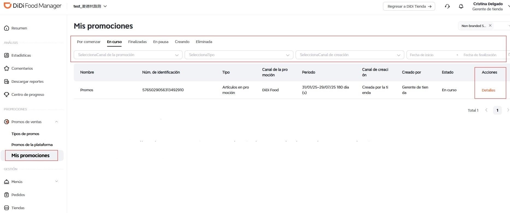Open Estadísticas chart icon in sidebar

tap(7, 55)
